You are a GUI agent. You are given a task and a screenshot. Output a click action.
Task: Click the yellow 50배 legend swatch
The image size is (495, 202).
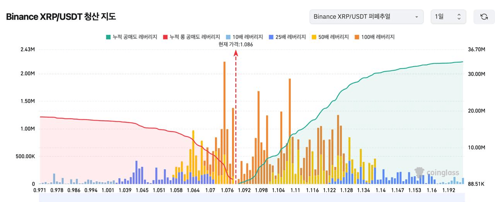coord(314,37)
